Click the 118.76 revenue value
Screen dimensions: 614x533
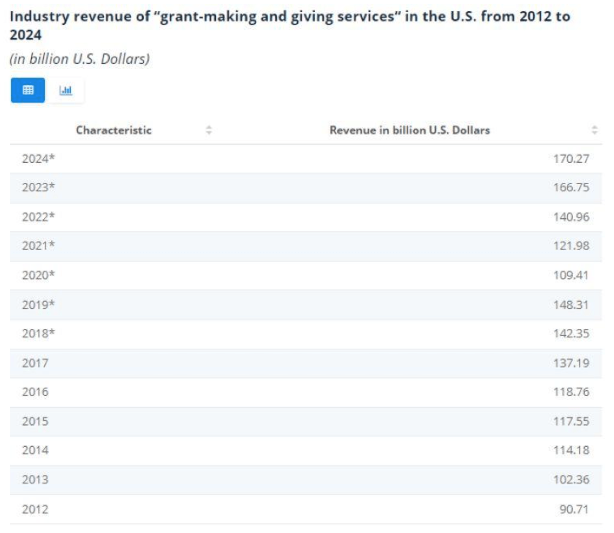click(571, 392)
